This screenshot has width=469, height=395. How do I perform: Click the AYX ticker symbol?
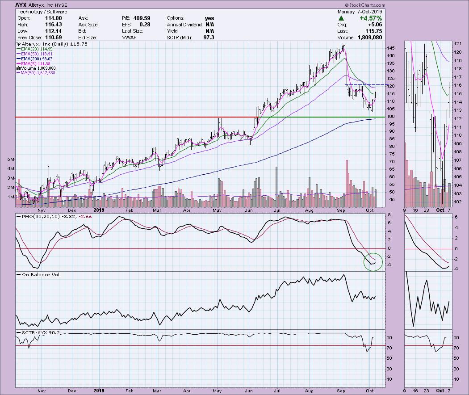[21, 5]
